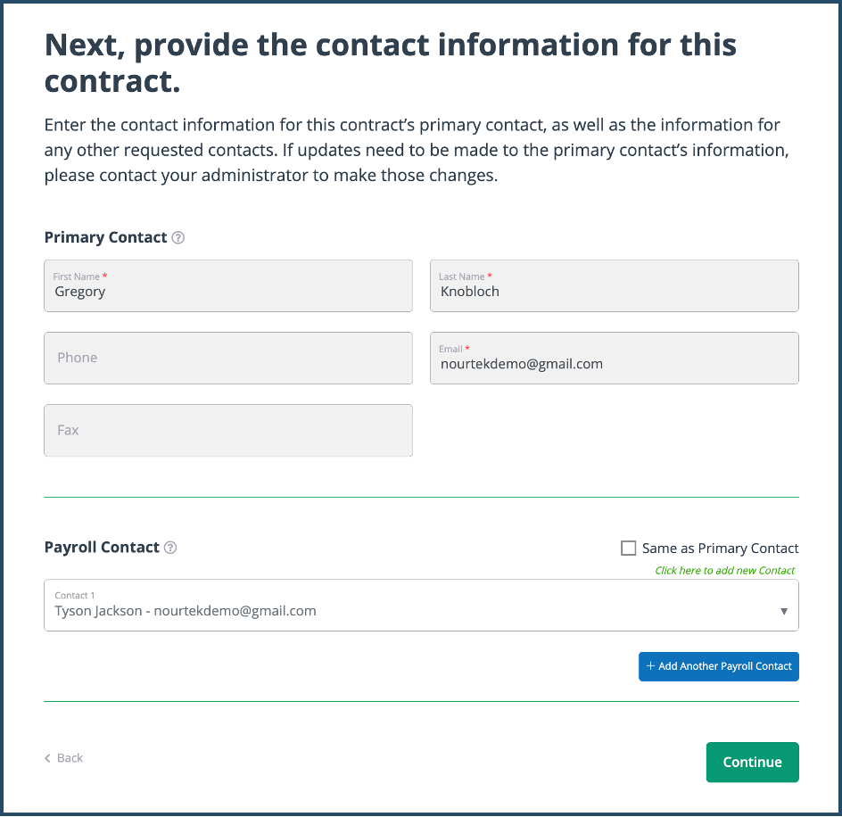Open the Tyson Jackson contact selection box

tap(401, 606)
